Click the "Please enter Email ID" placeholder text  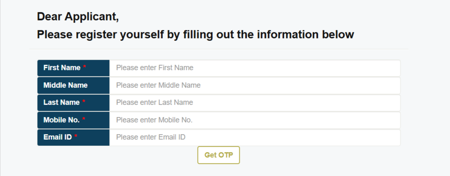(151, 137)
